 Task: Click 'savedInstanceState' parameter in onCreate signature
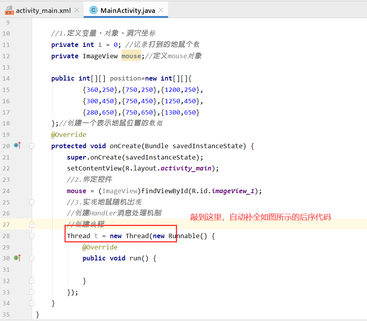click(x=208, y=146)
